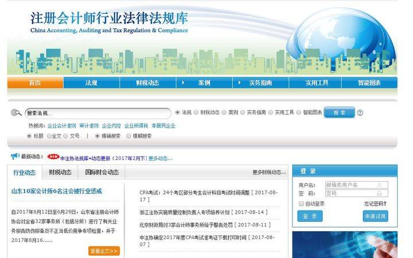The image size is (413, 258).
Task: Click the user icon in the username field
Action: coord(380,185)
